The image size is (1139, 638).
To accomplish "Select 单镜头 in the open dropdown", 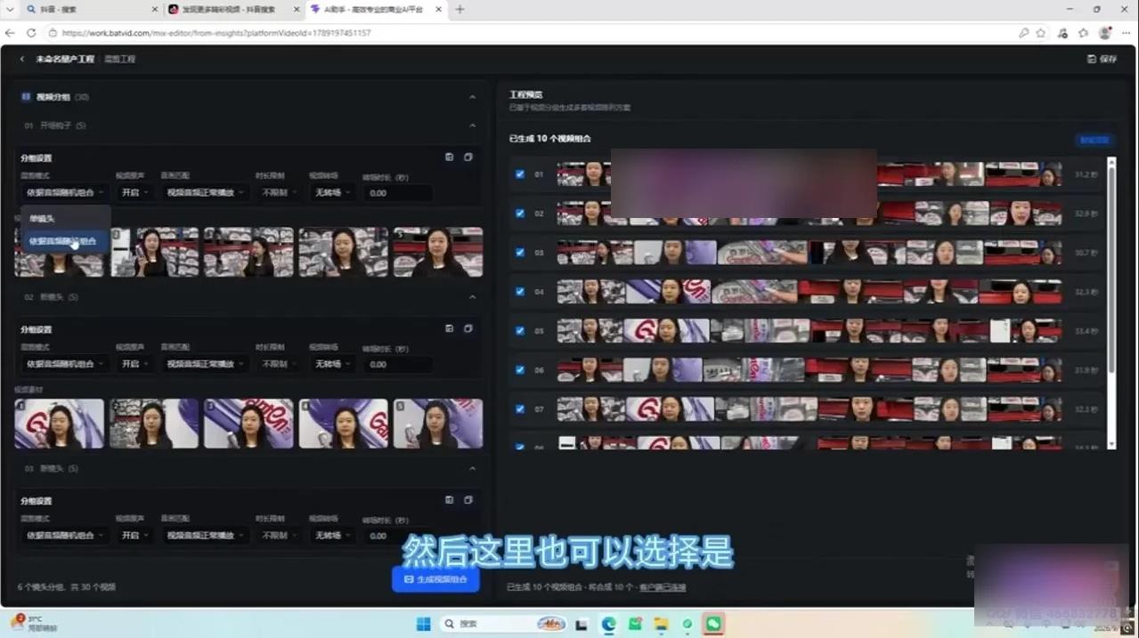I will click(x=65, y=218).
